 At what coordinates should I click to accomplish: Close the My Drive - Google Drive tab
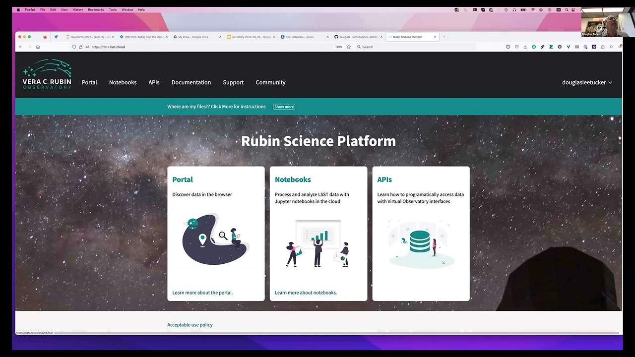coord(221,37)
